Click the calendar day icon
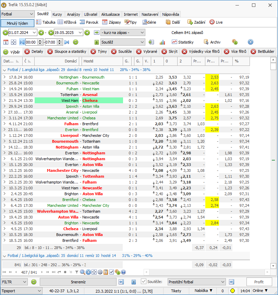278x295 pixels. point(6,42)
